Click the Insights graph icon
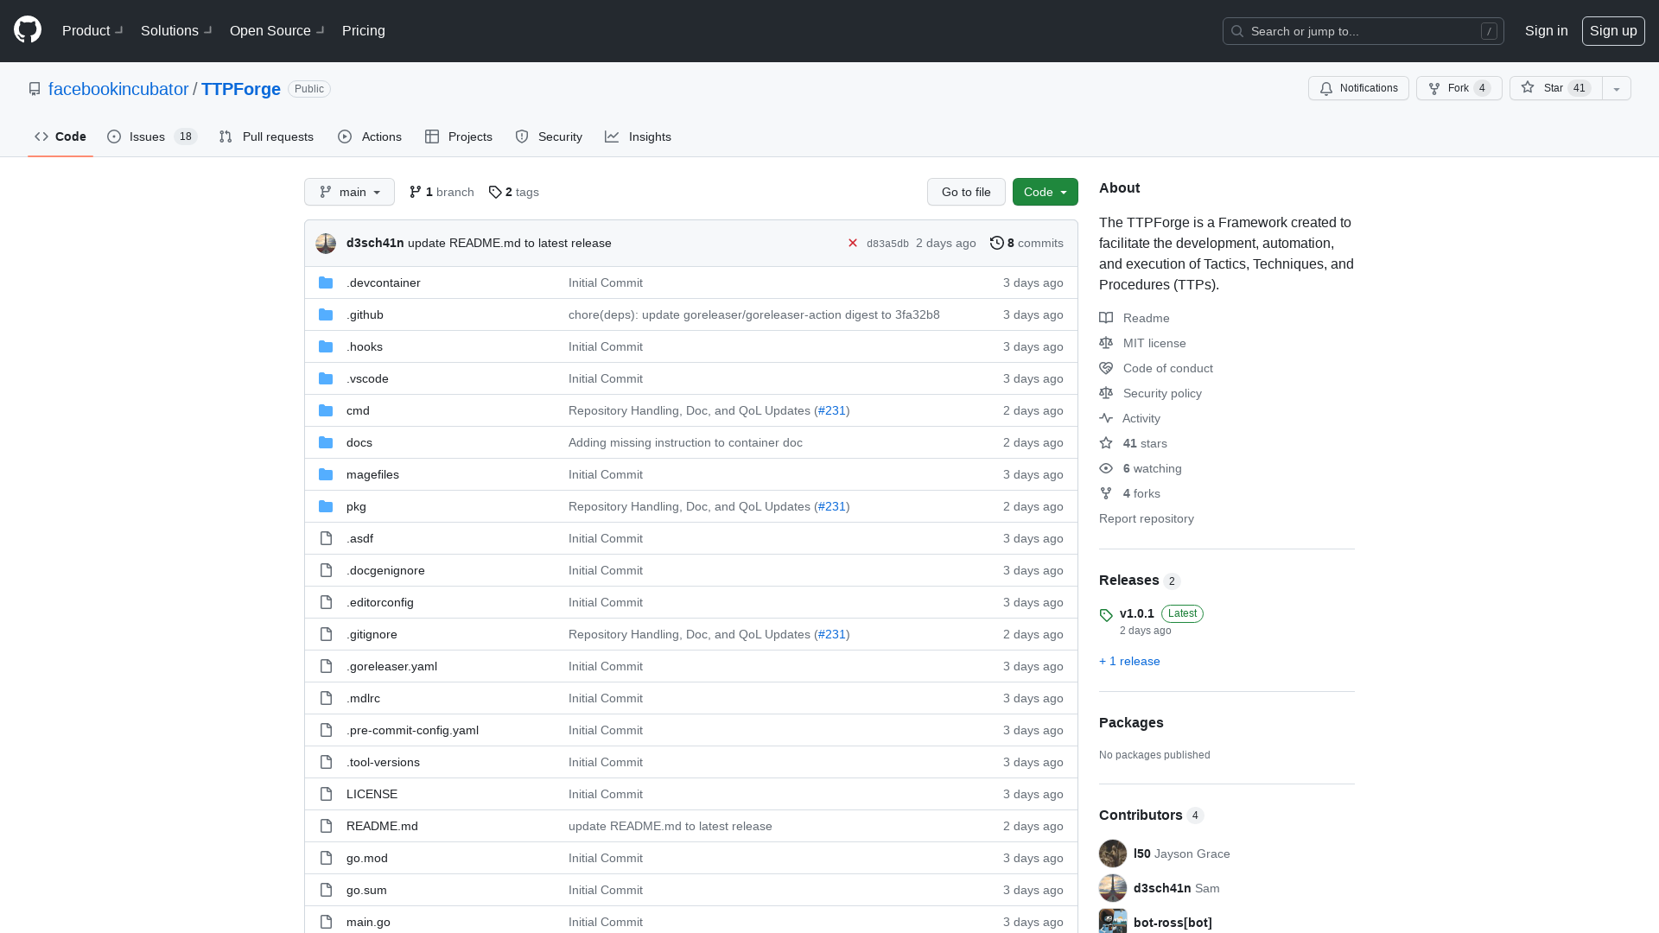Image resolution: width=1659 pixels, height=933 pixels. coord(611,136)
